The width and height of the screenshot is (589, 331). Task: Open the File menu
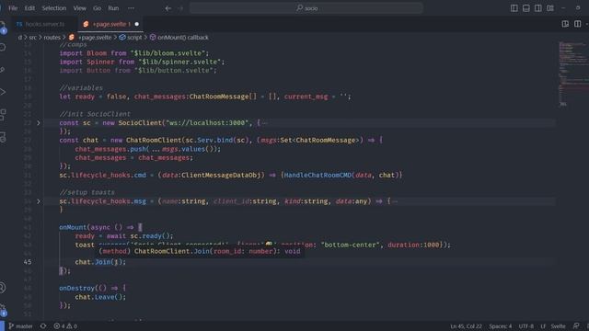[13, 8]
